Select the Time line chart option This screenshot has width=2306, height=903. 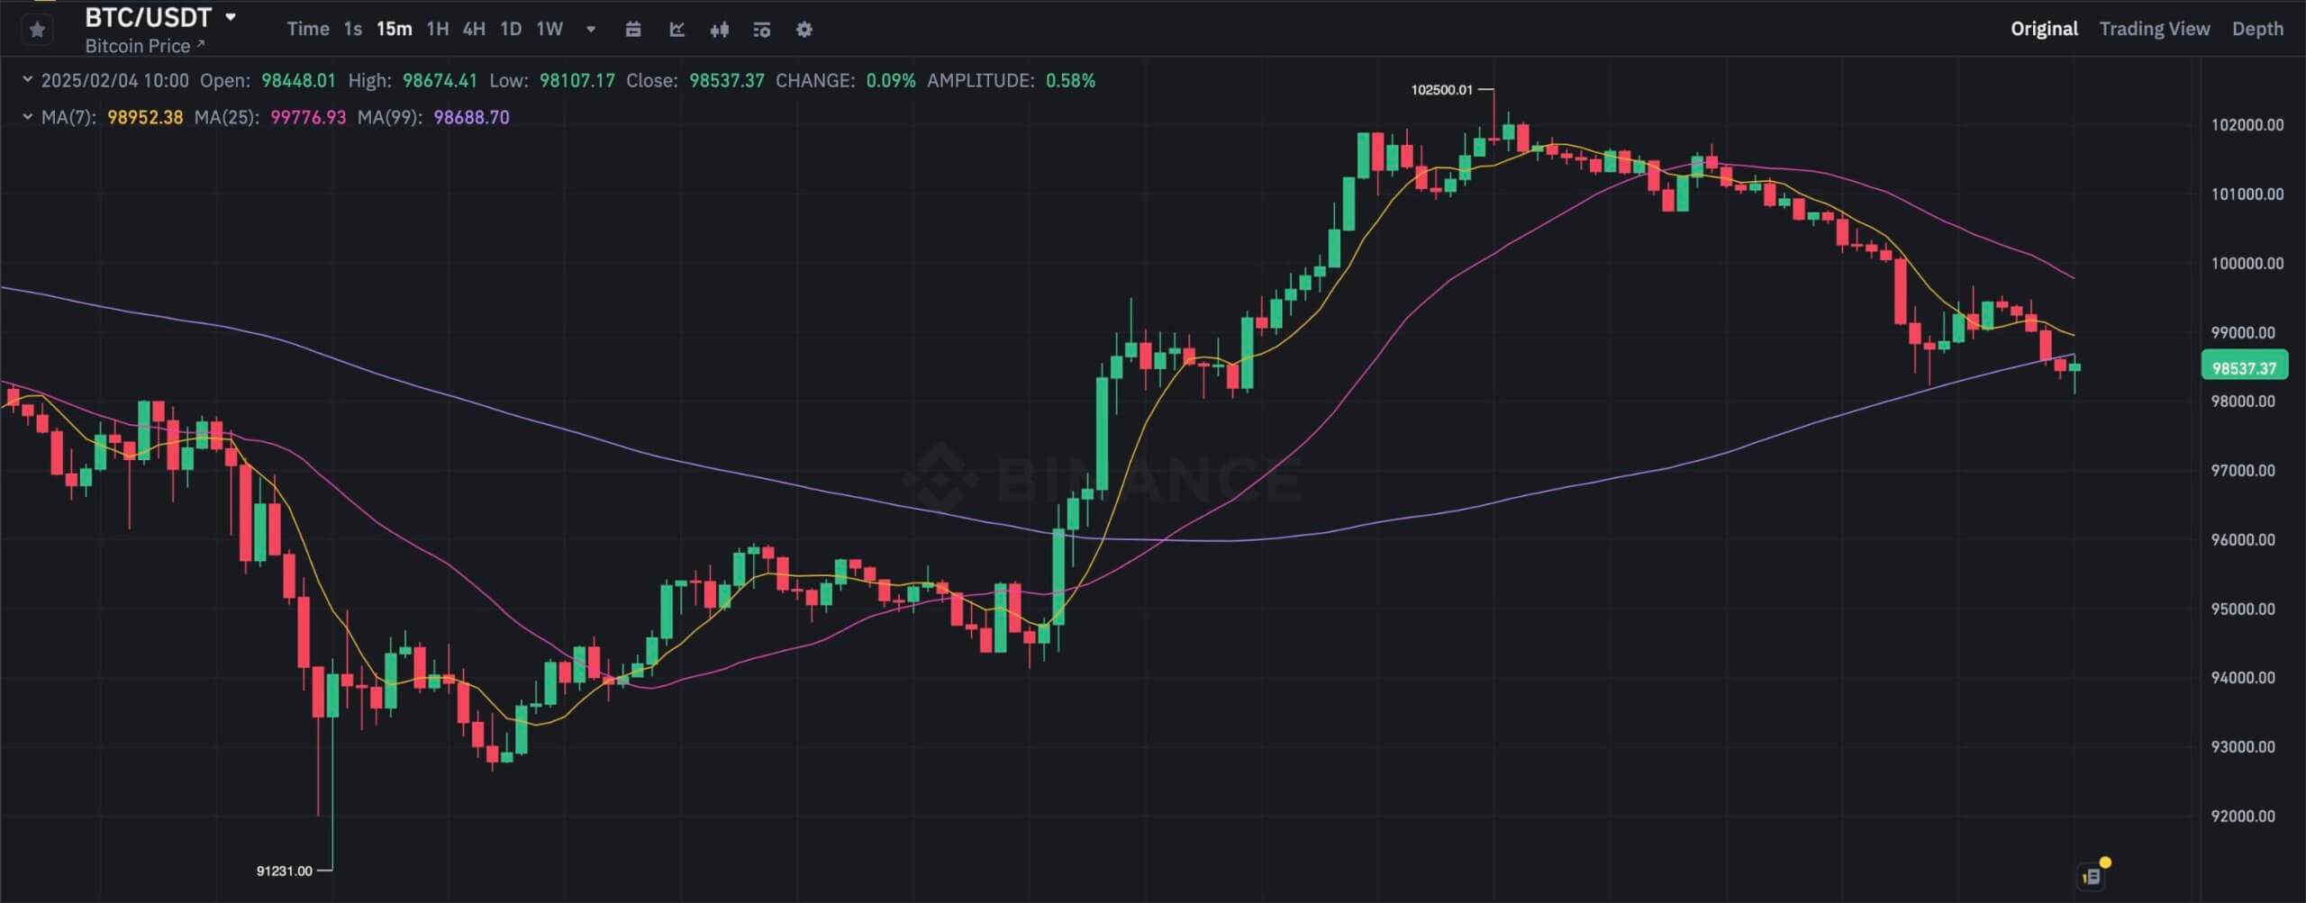pos(308,29)
